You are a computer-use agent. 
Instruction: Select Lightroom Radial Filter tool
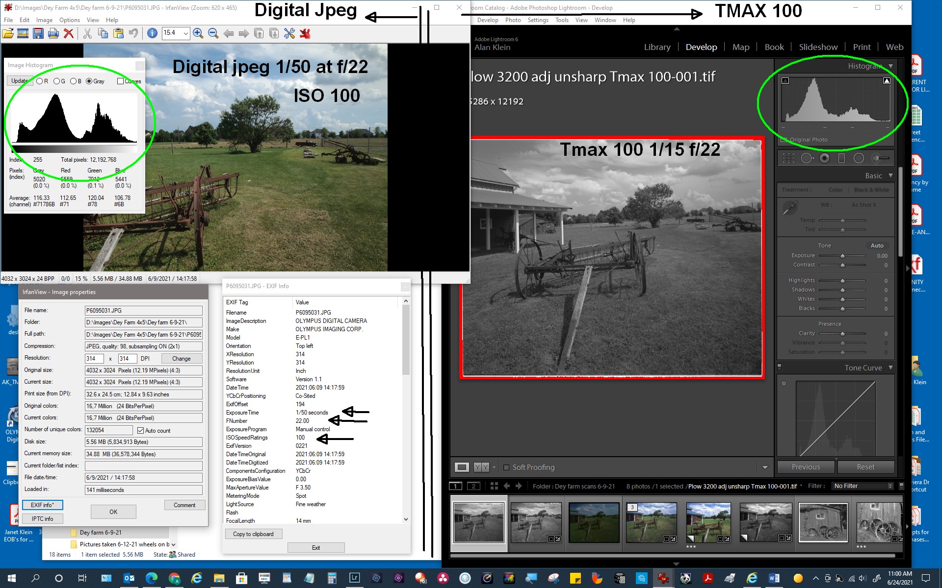point(859,158)
